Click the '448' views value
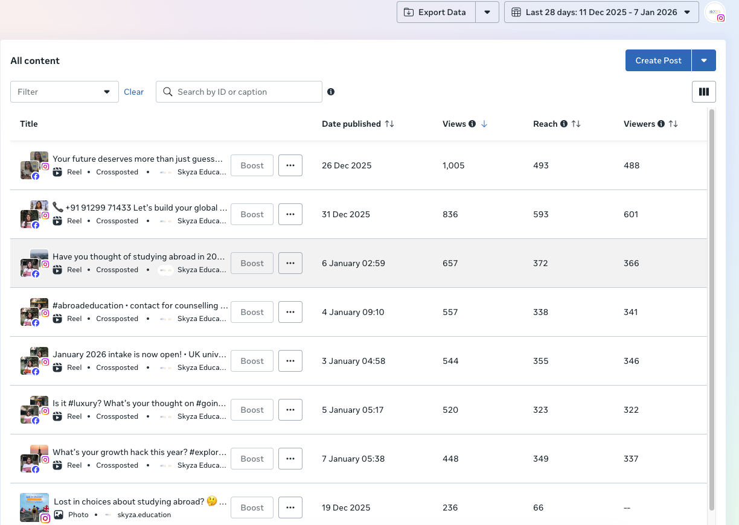This screenshot has height=525, width=739. pyautogui.click(x=450, y=459)
